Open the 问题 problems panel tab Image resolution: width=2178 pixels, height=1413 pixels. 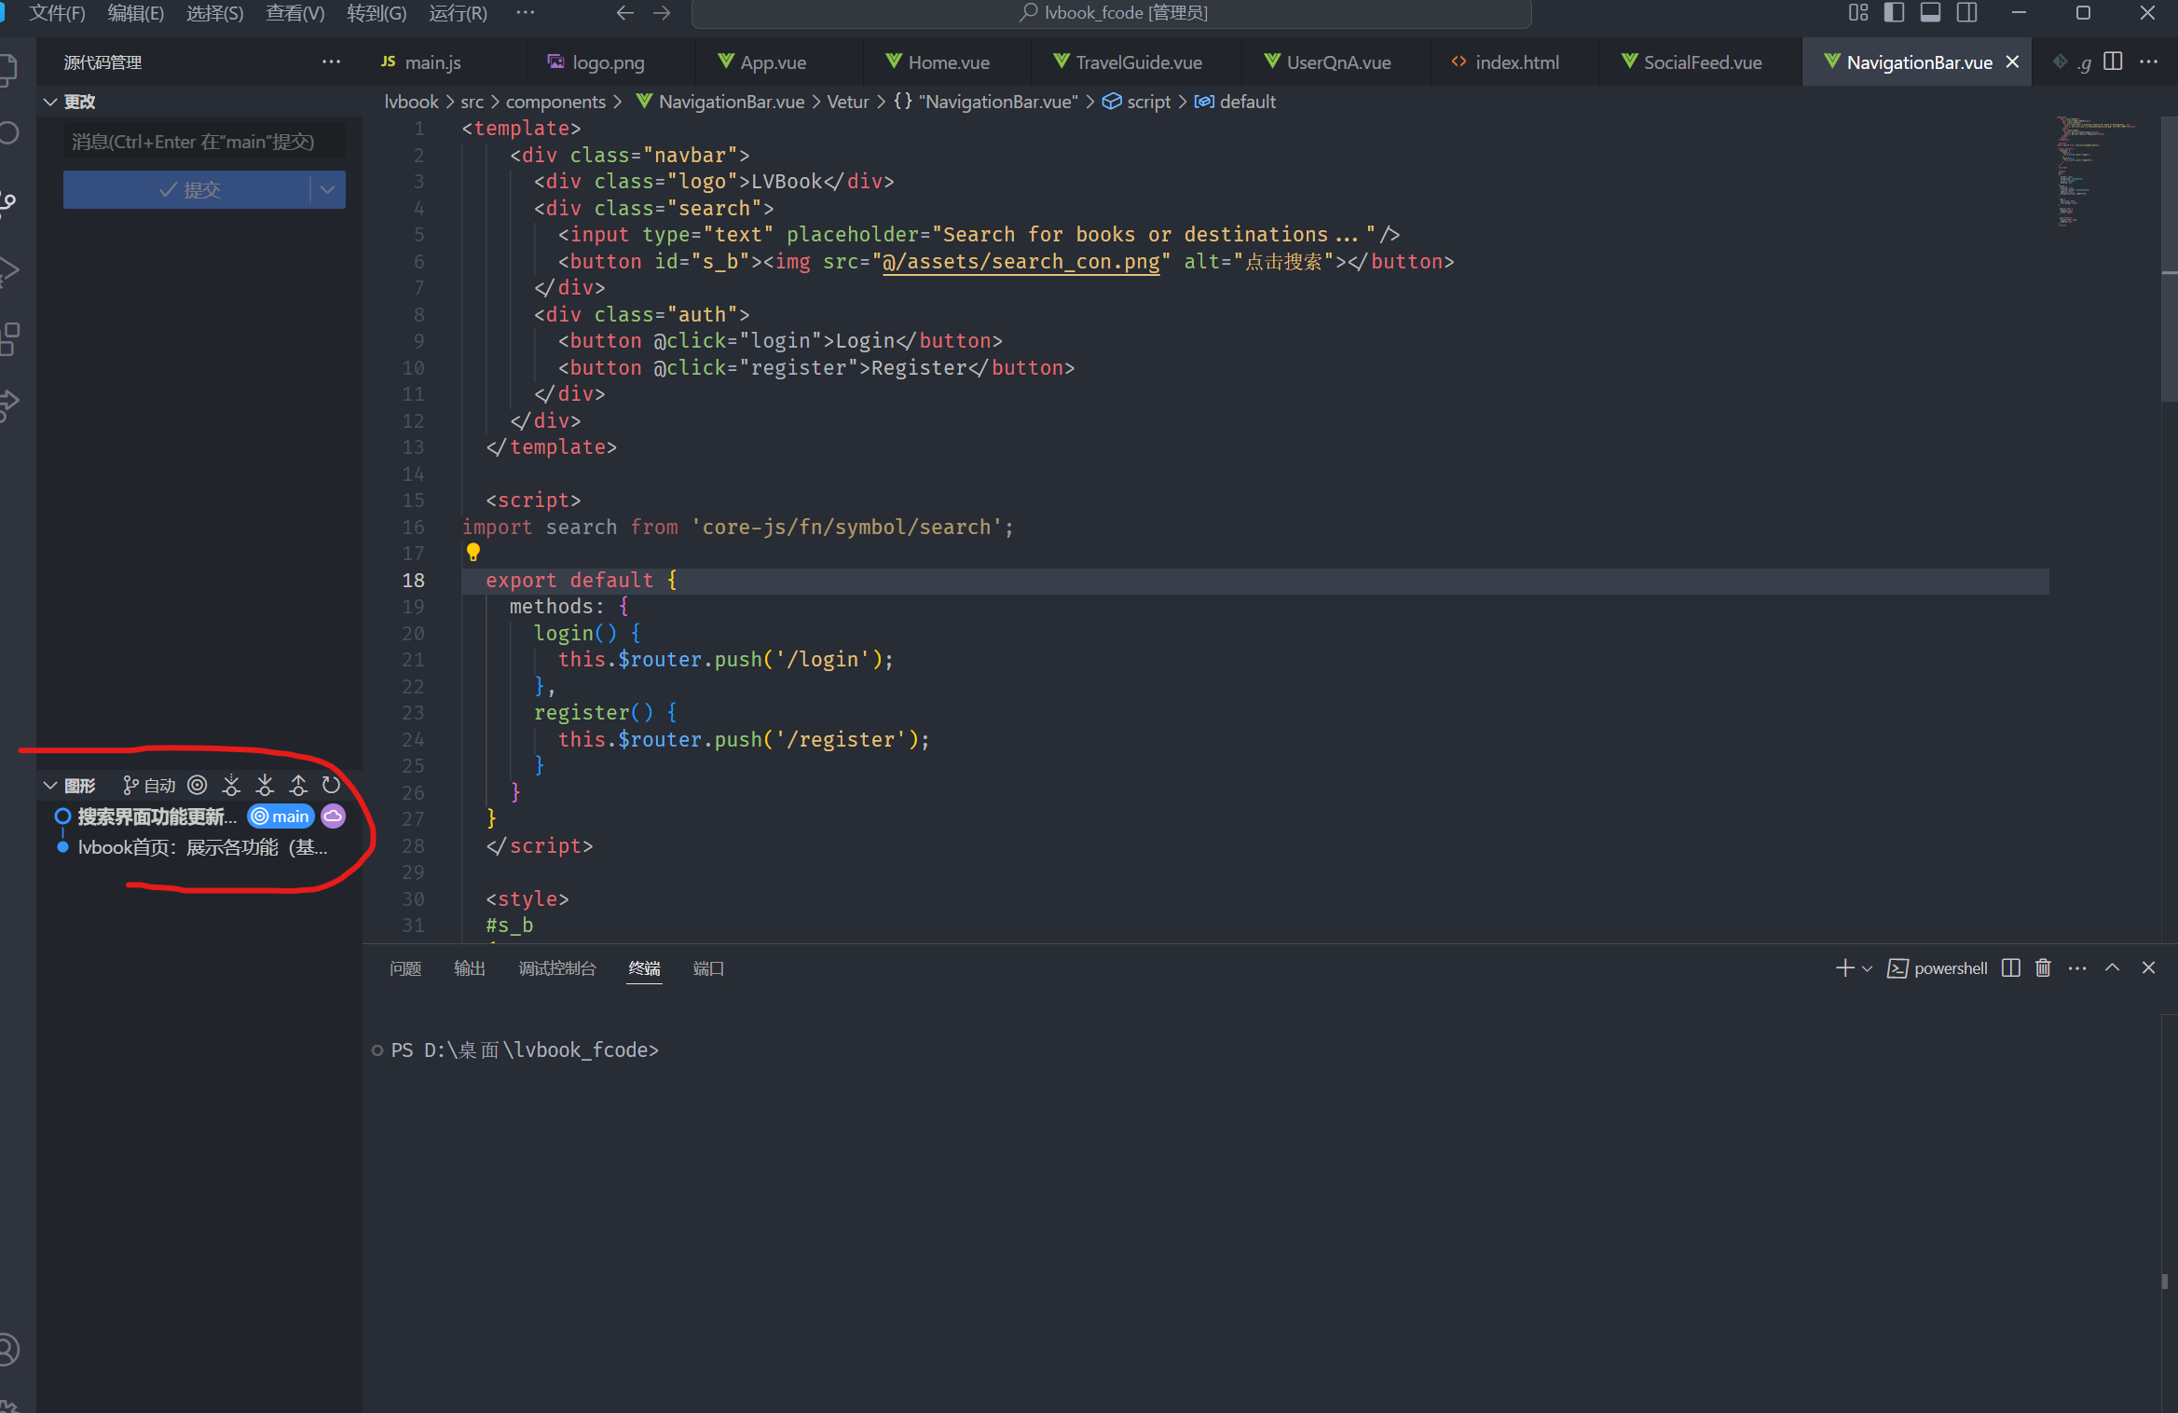[x=405, y=968]
